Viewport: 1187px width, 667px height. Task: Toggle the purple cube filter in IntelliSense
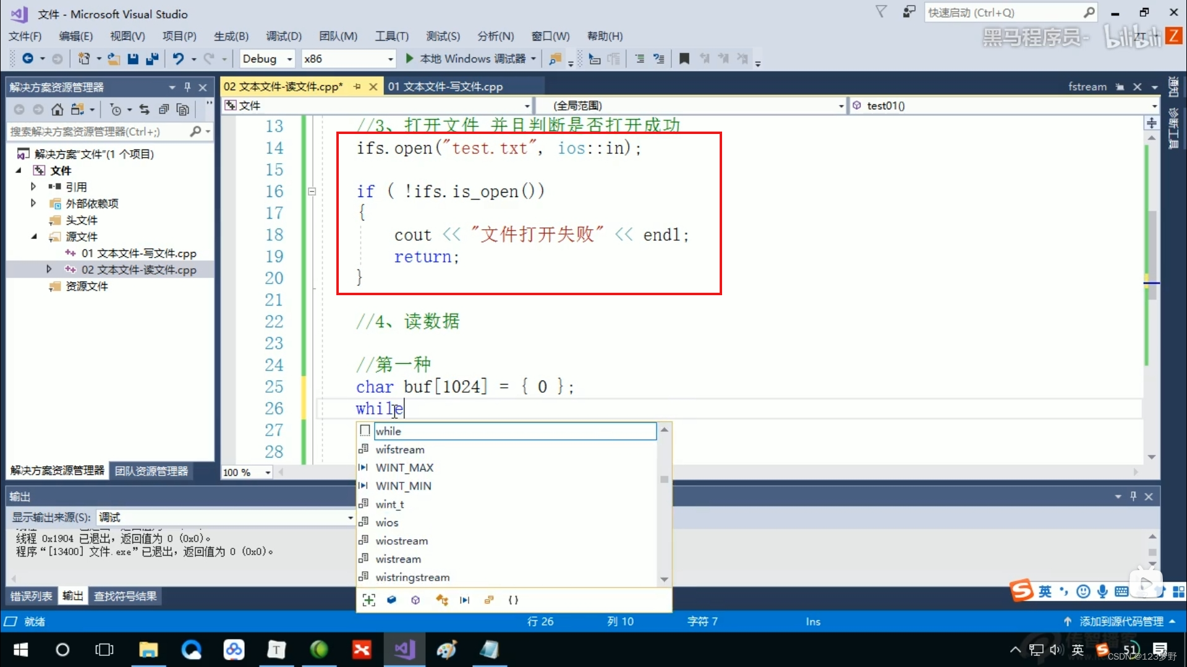click(x=415, y=600)
